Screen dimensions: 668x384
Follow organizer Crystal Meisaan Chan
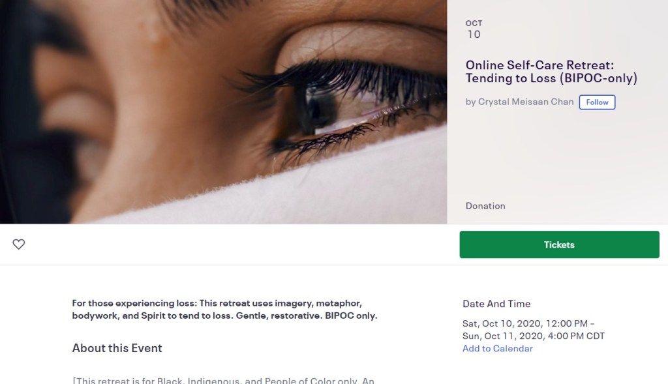597,102
